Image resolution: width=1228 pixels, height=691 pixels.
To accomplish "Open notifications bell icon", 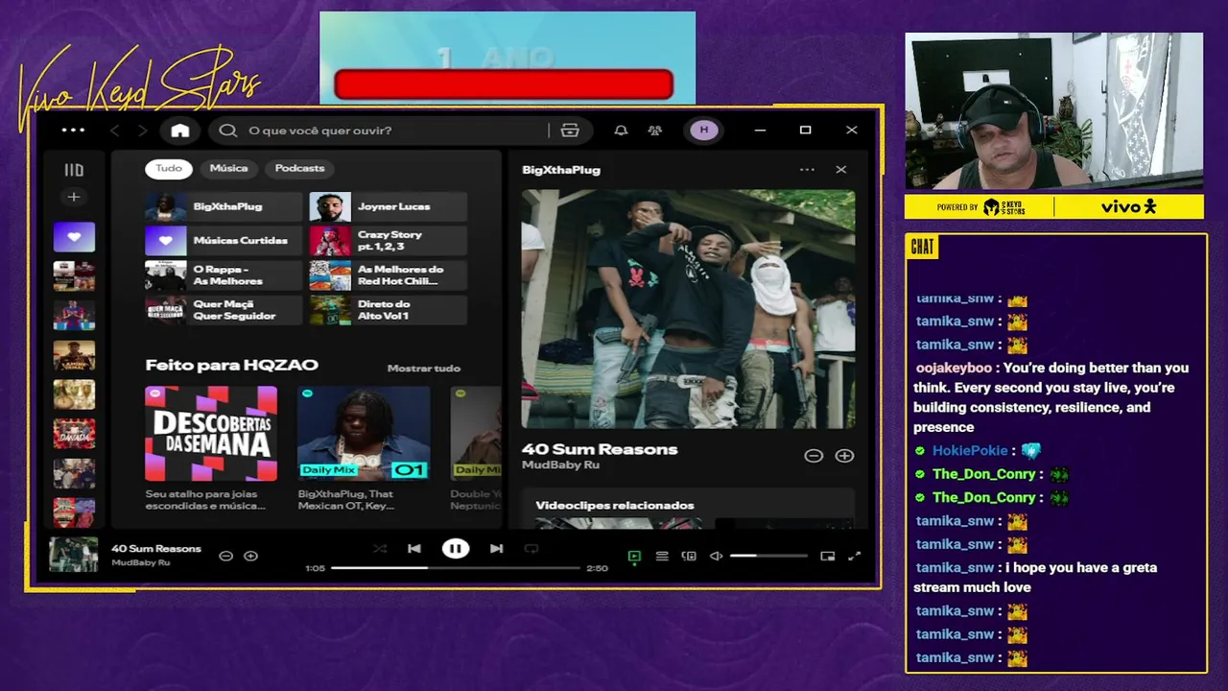I will pos(621,131).
